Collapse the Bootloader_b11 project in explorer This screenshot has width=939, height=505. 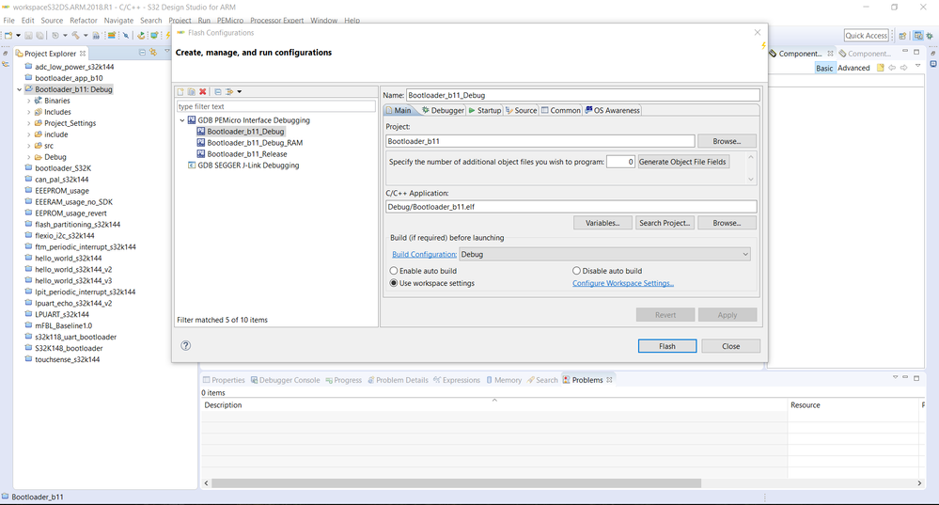[x=19, y=89]
